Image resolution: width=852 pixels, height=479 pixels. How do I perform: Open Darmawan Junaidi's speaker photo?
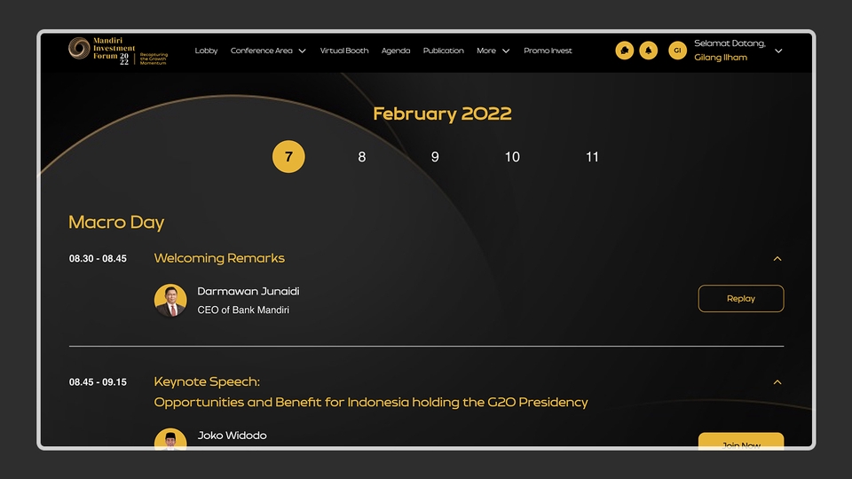170,301
